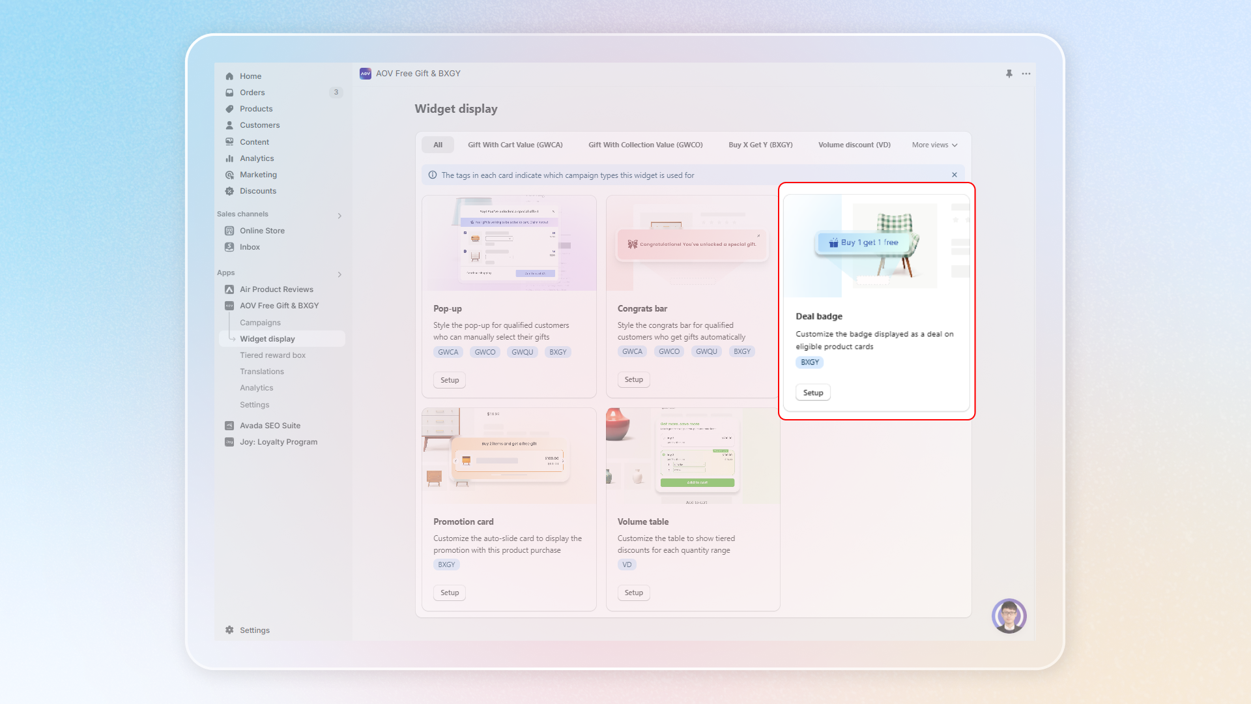Screen dimensions: 1251x704
Task: Dismiss the tags info banner
Action: (x=955, y=175)
